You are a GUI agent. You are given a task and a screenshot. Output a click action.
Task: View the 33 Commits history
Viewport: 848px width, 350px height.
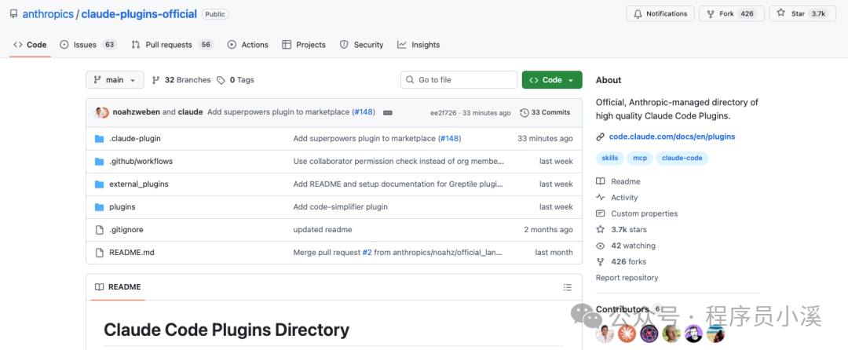coord(545,112)
